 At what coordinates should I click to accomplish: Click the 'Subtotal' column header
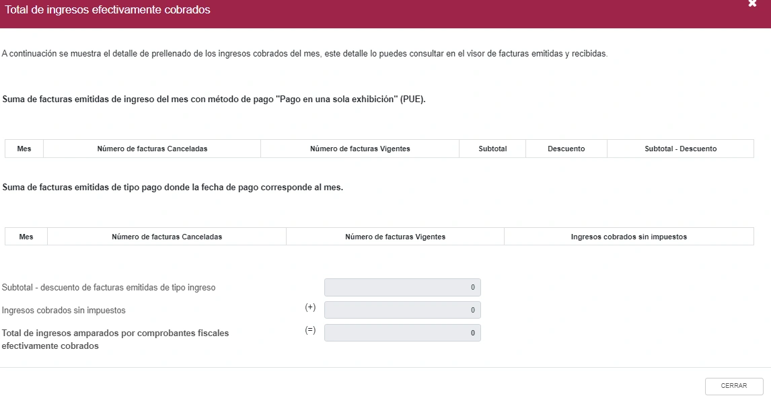pos(492,149)
